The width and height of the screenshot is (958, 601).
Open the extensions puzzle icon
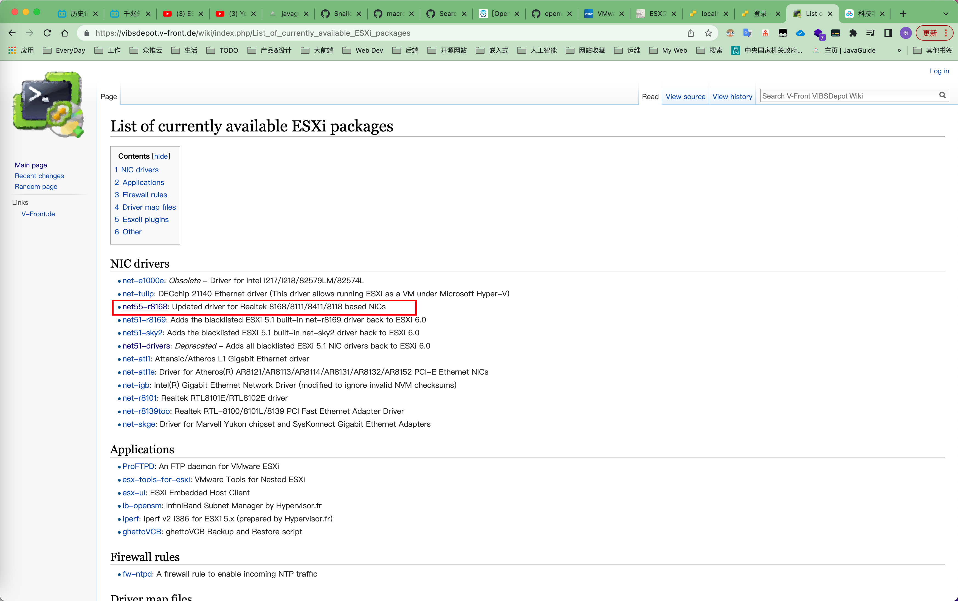point(853,33)
